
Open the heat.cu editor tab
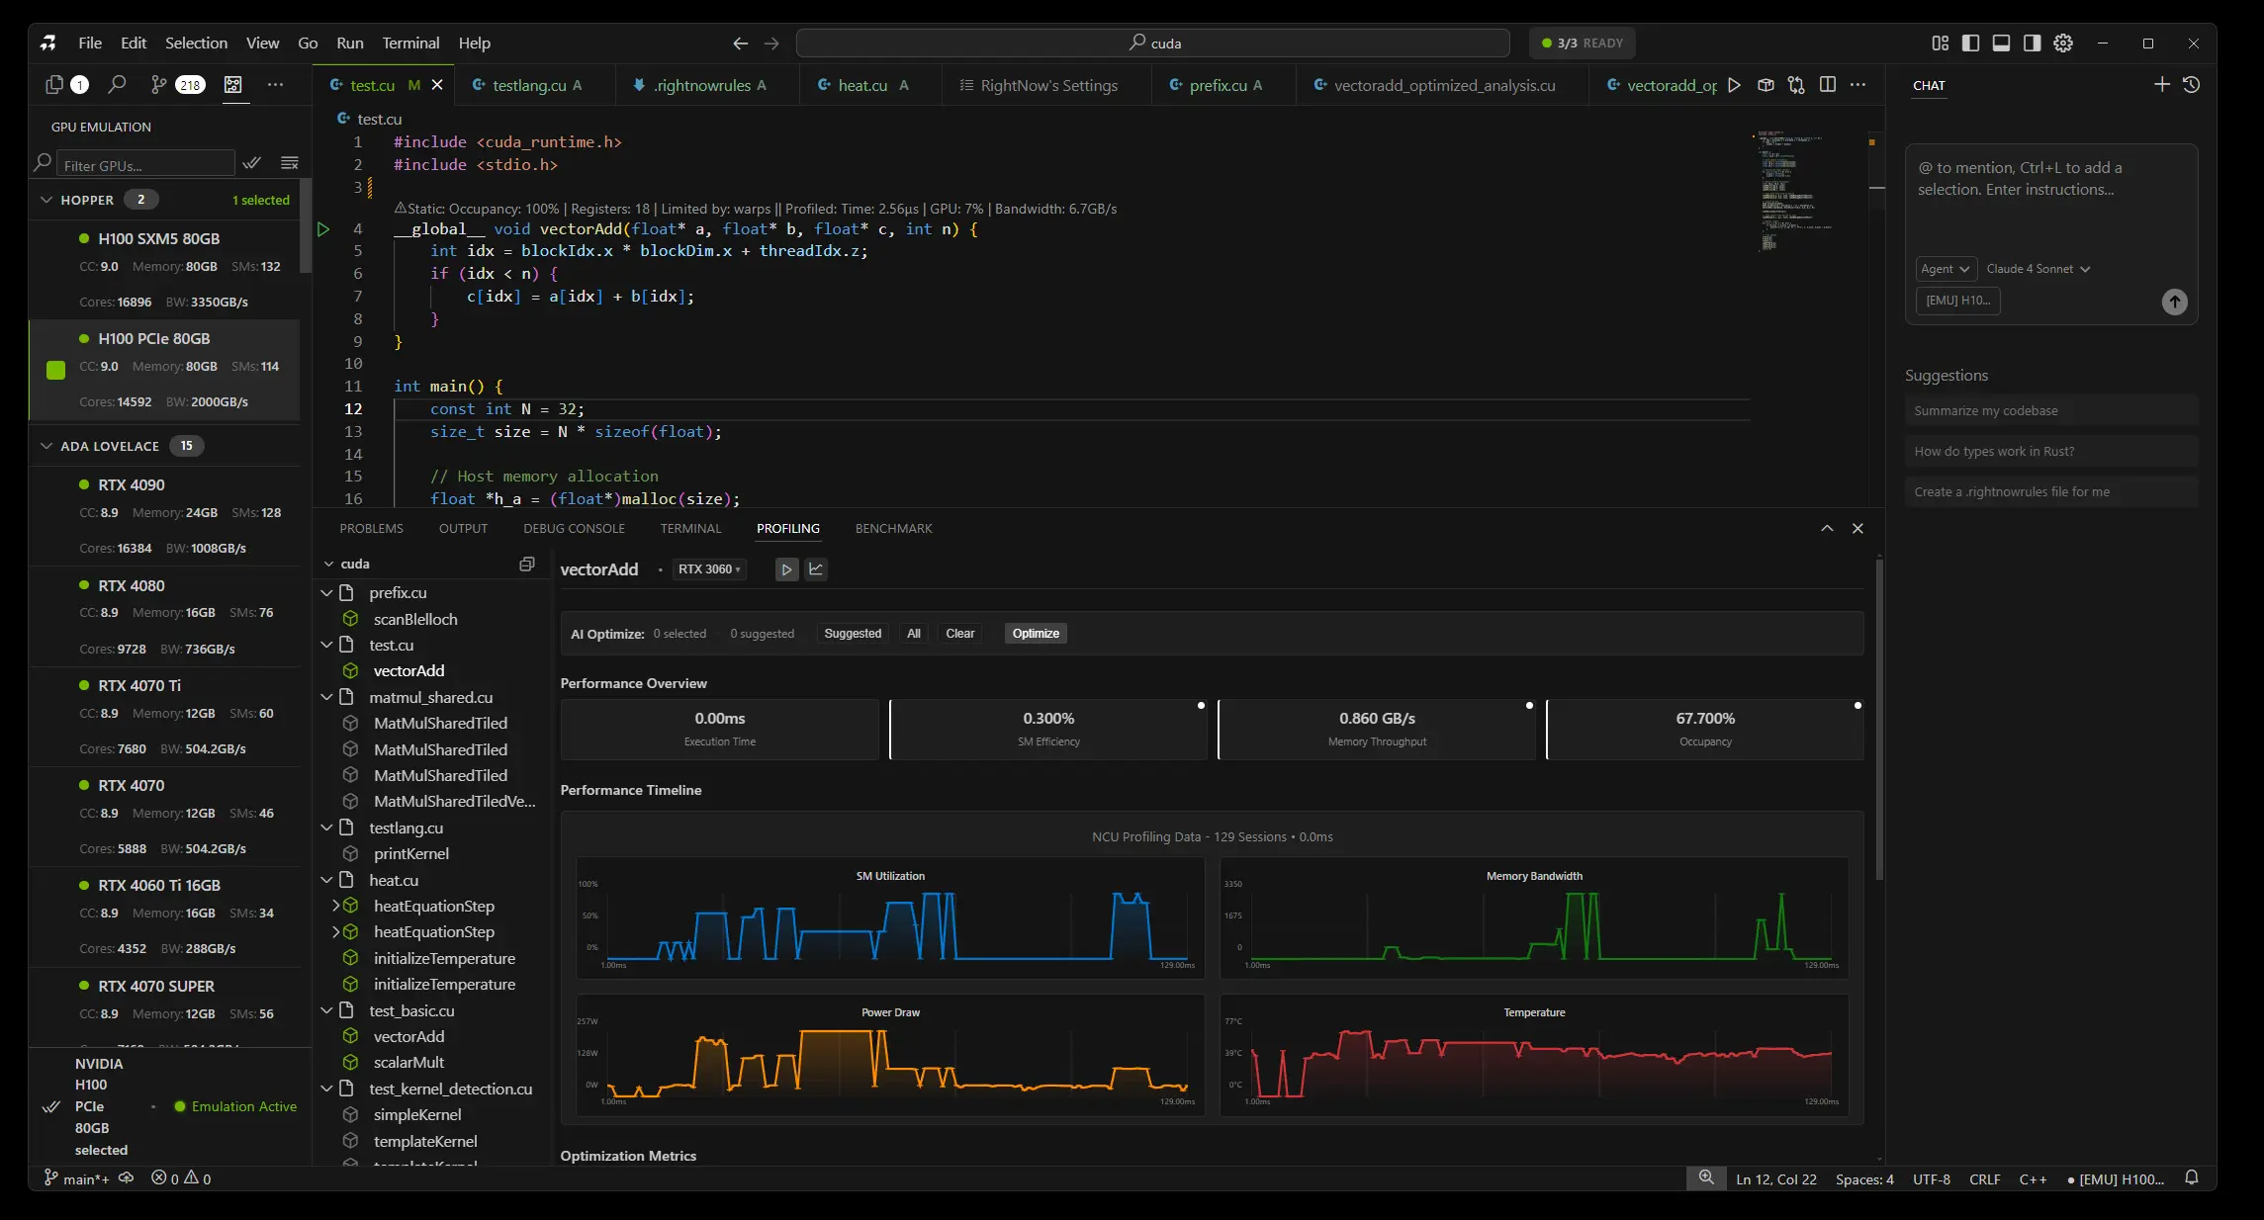(862, 85)
